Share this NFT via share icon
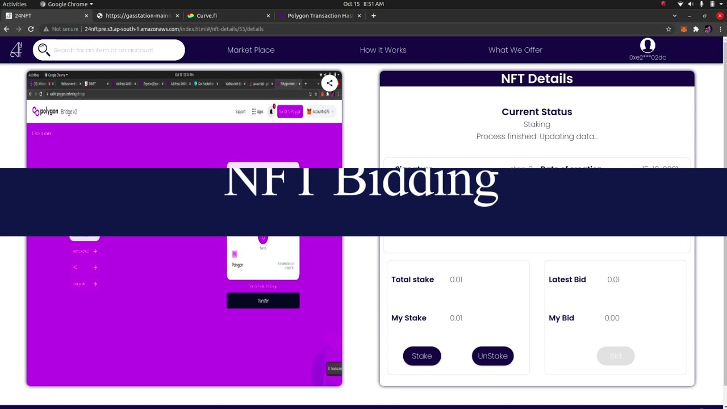The image size is (727, 409). pyautogui.click(x=329, y=83)
